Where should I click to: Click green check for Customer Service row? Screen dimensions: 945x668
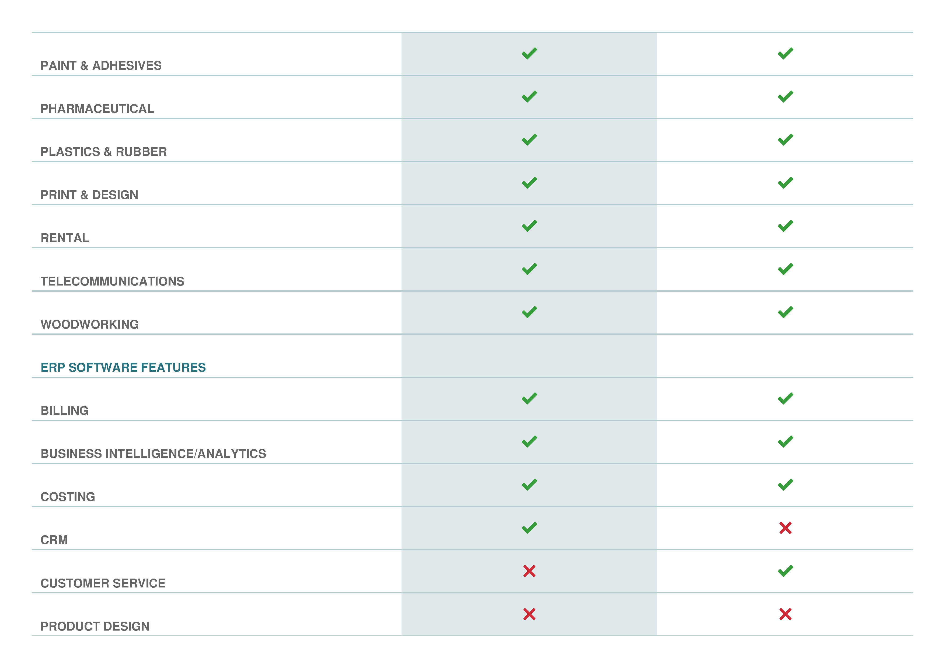(785, 571)
